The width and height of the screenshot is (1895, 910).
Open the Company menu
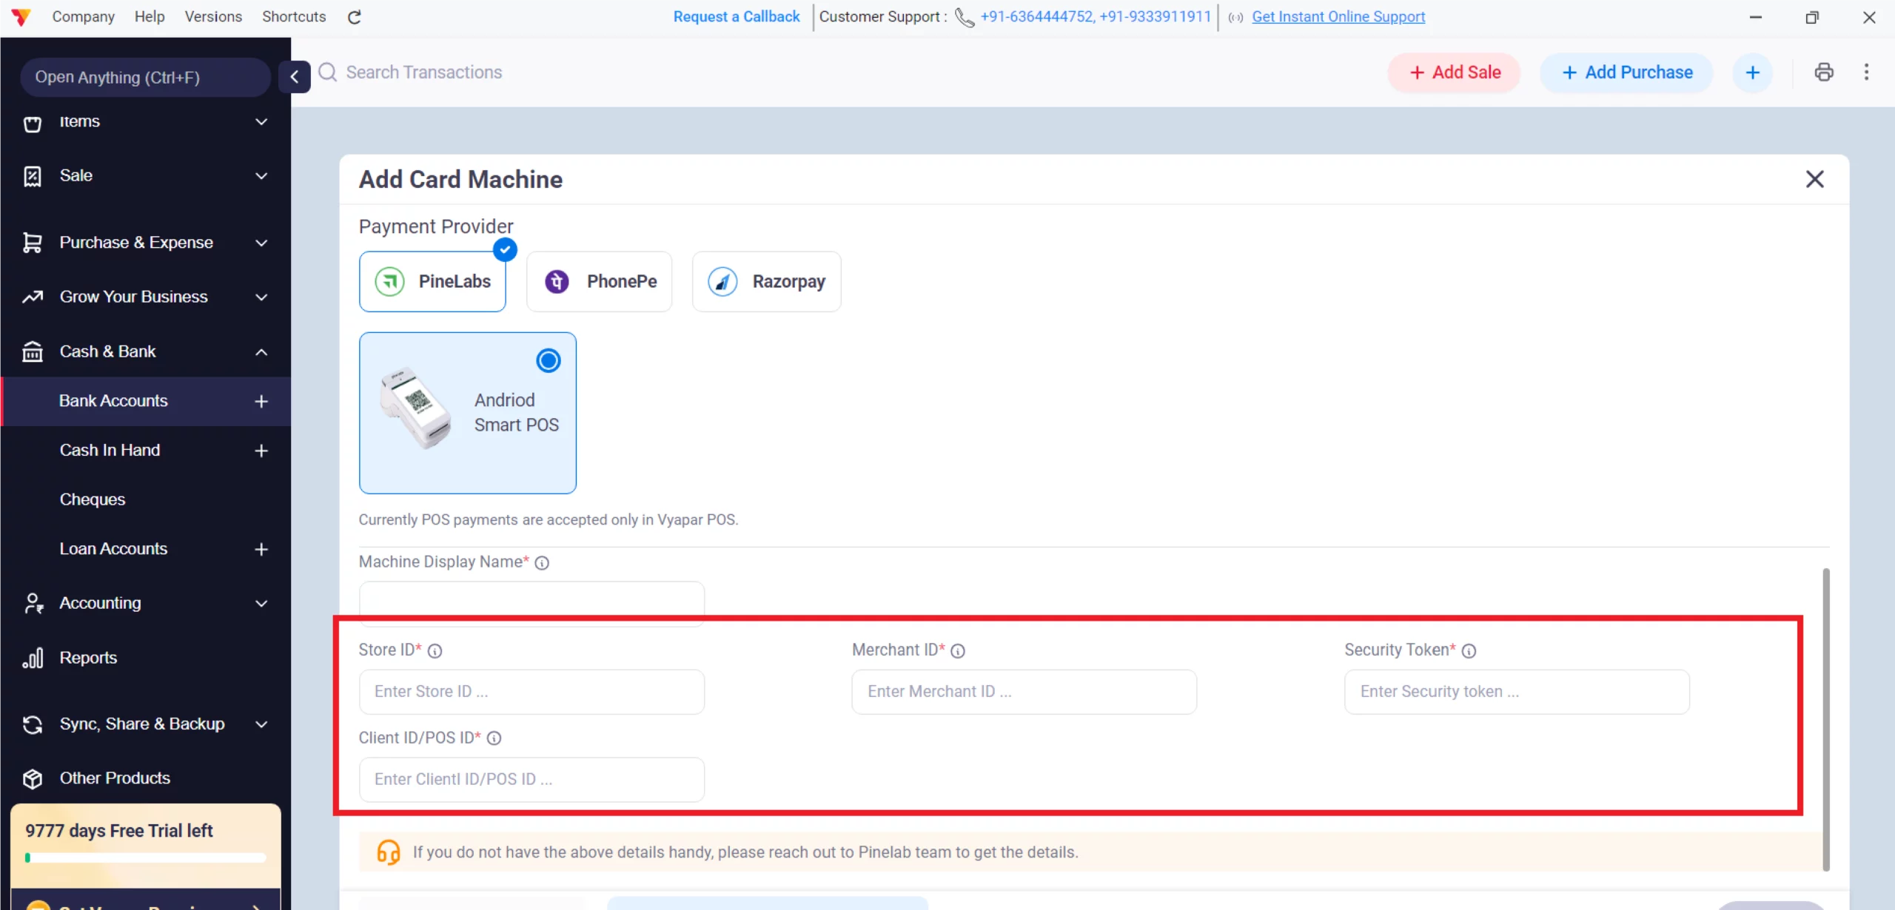pyautogui.click(x=83, y=16)
